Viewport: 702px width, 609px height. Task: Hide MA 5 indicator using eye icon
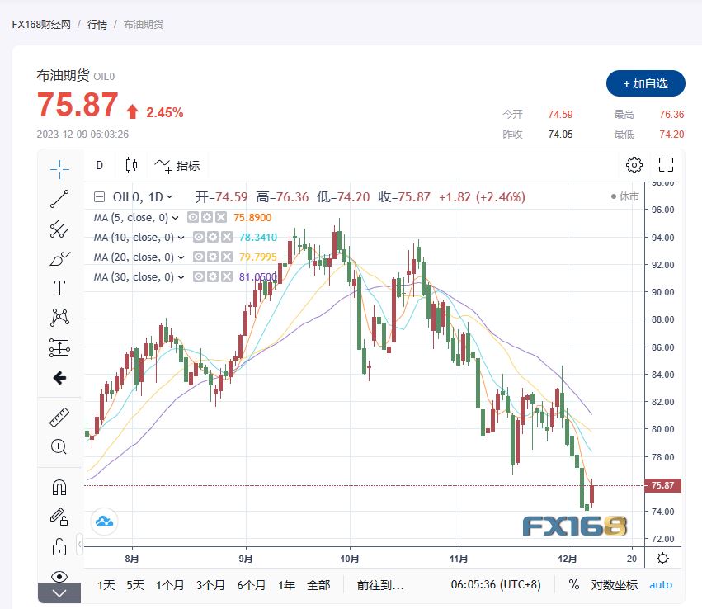192,218
